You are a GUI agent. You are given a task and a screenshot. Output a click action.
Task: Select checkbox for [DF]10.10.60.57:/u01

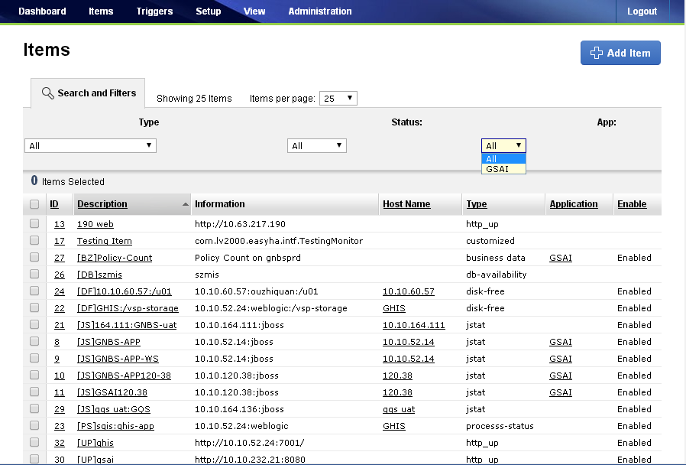tap(34, 291)
